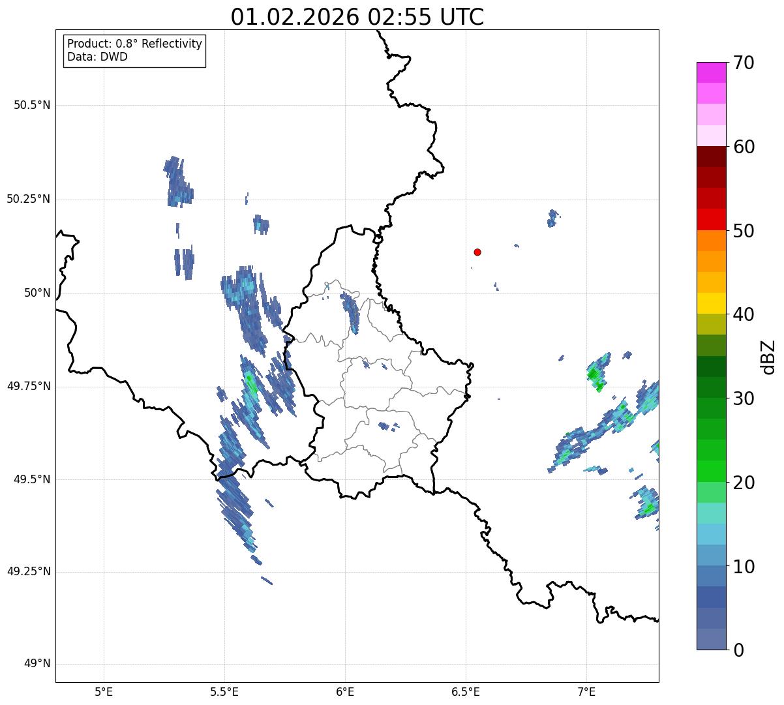Viewport: 784px width, 705px height.
Task: Click the 5°E longitude label
Action: [104, 692]
